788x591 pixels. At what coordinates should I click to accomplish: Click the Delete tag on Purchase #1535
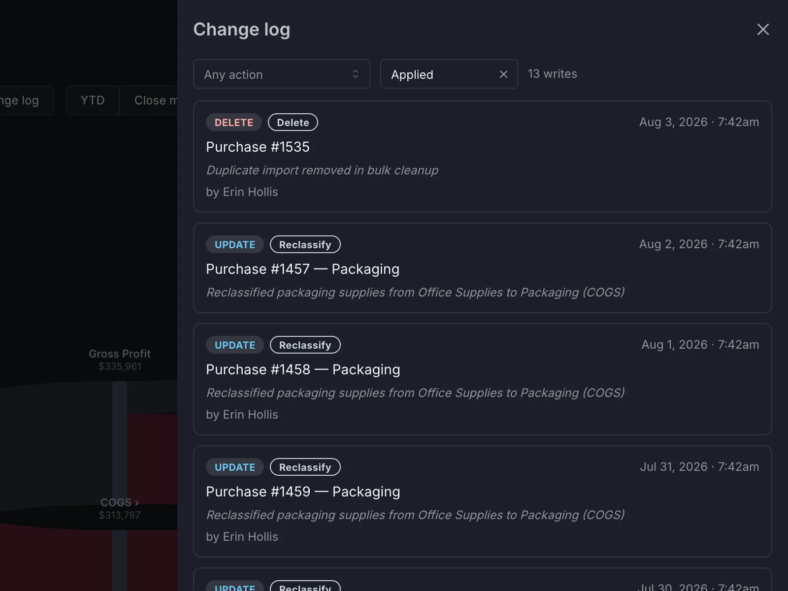(293, 122)
